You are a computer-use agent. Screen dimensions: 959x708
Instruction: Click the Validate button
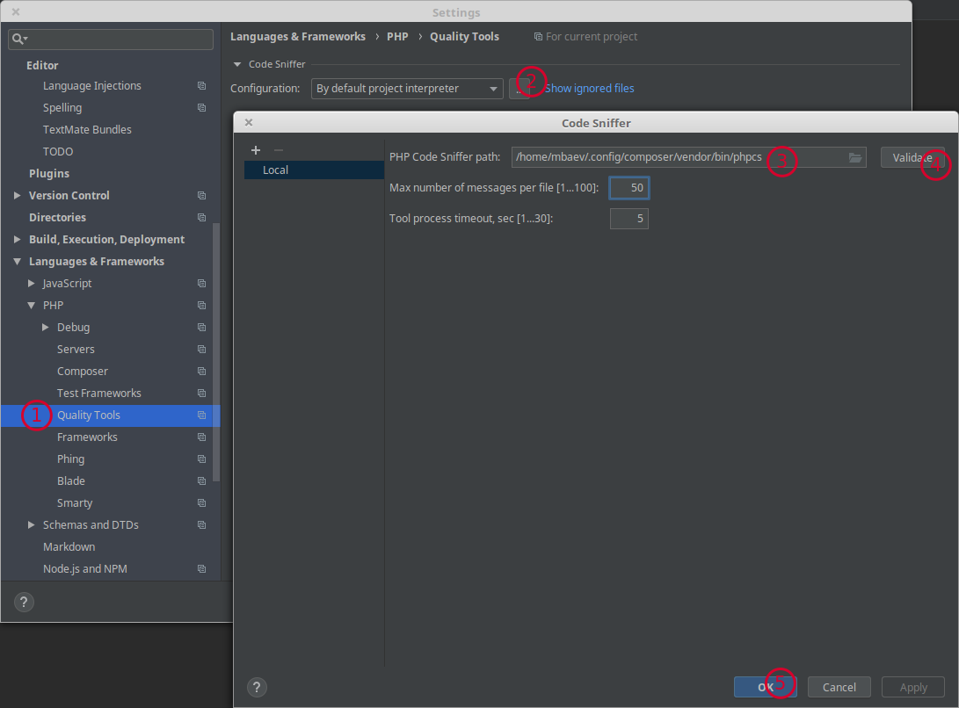click(912, 158)
